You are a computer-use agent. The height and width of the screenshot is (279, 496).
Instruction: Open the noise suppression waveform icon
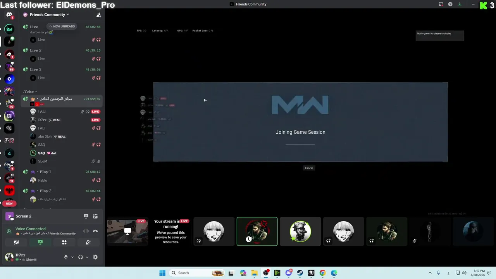point(86,231)
